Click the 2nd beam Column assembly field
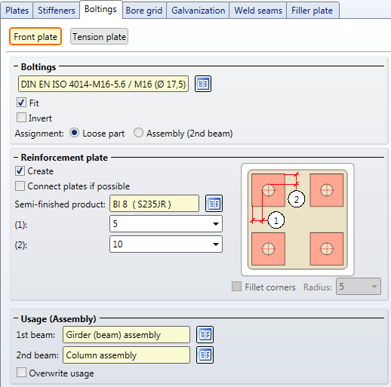The image size is (391, 387). tap(126, 355)
